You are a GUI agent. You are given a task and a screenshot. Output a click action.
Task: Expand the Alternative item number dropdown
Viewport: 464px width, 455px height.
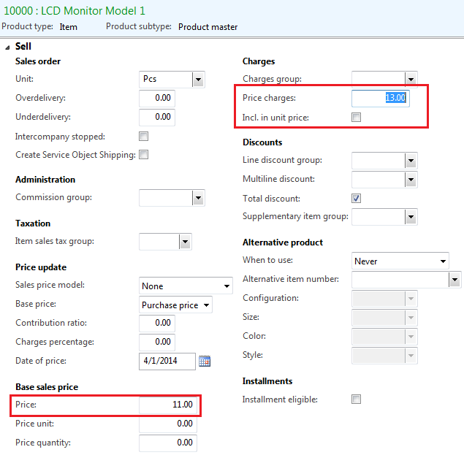455,280
